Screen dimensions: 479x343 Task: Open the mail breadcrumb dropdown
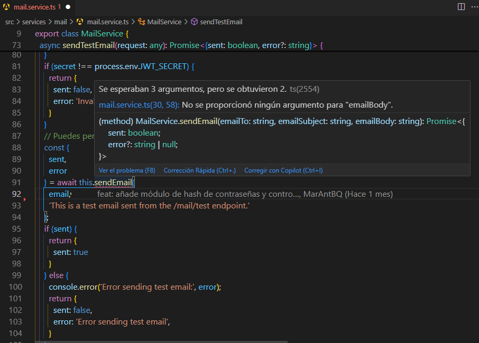pyautogui.click(x=61, y=22)
